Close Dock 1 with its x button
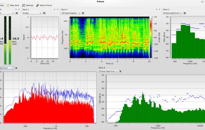The image size is (205, 130). click(57, 9)
